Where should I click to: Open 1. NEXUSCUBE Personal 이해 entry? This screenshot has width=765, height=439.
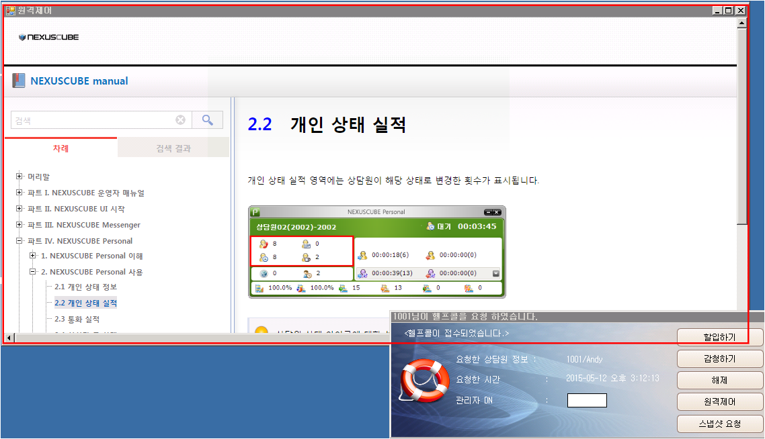point(91,256)
